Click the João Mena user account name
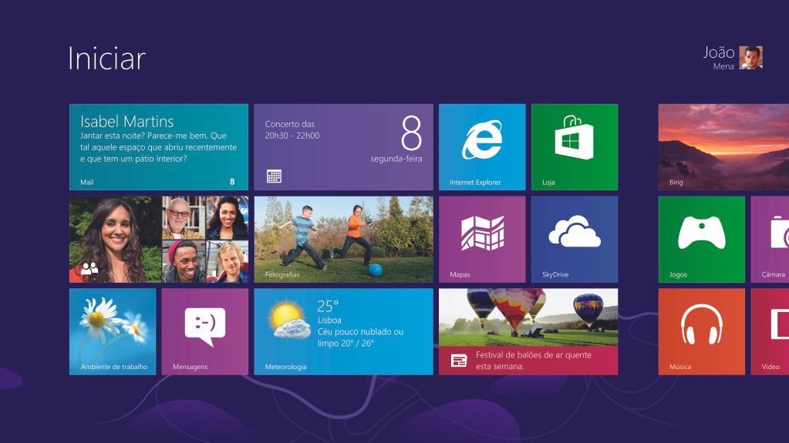The image size is (789, 443). 718,57
